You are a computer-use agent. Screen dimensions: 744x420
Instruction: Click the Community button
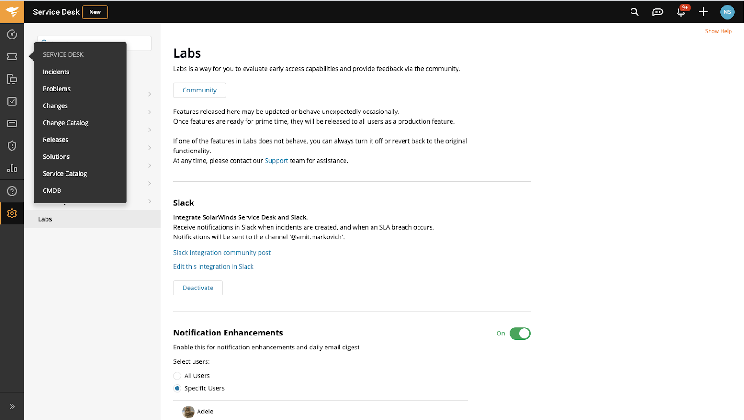click(x=199, y=90)
